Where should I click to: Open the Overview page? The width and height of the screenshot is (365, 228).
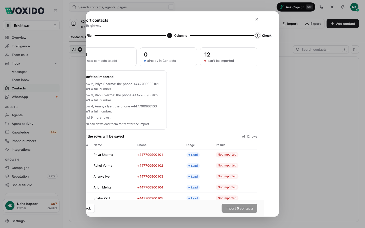coord(31,37)
